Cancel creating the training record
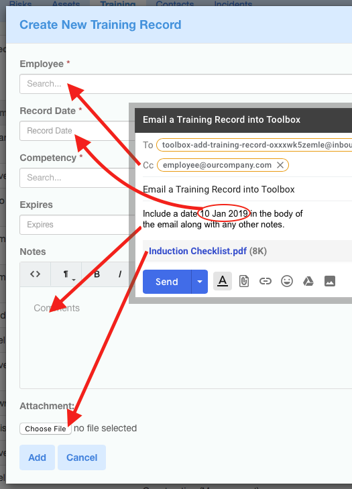The width and height of the screenshot is (352, 489). coord(82,457)
